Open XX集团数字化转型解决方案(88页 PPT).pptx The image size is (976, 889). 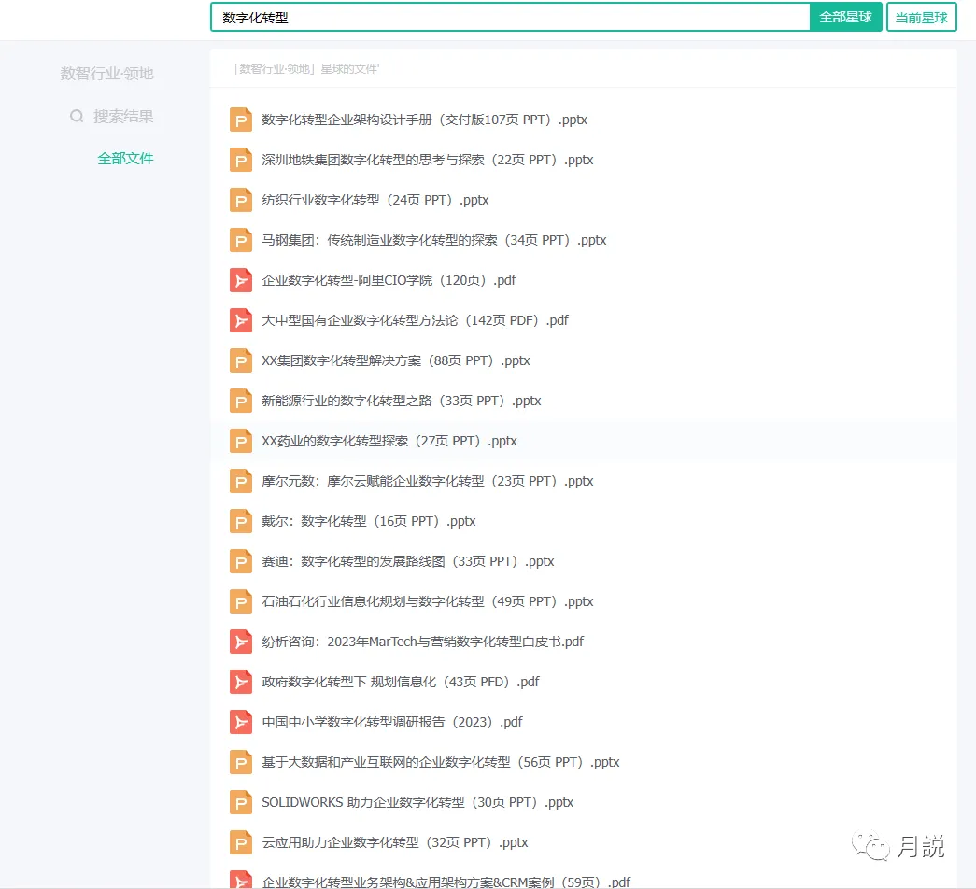(396, 360)
